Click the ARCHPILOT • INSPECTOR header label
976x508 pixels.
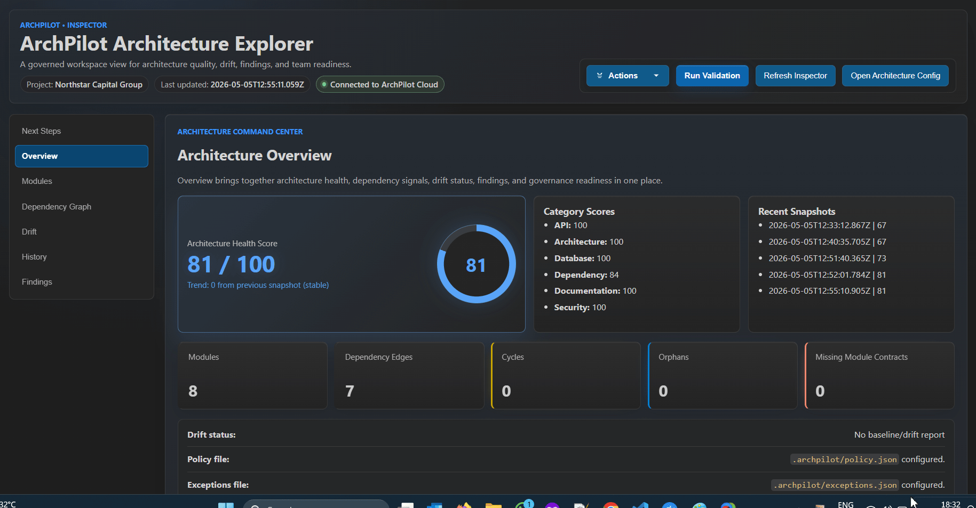click(64, 25)
